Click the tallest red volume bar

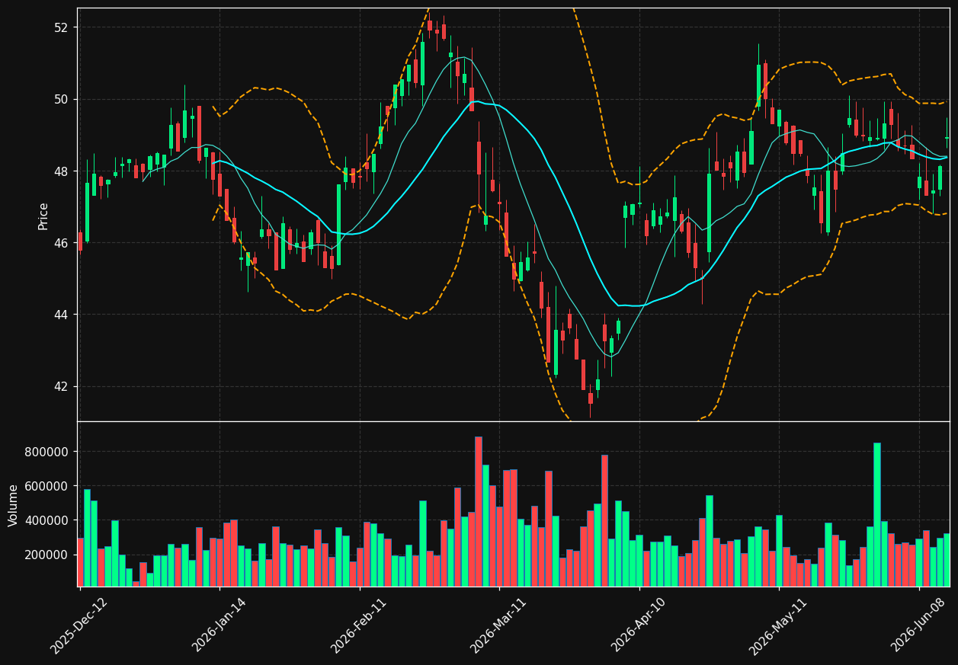pyautogui.click(x=479, y=511)
